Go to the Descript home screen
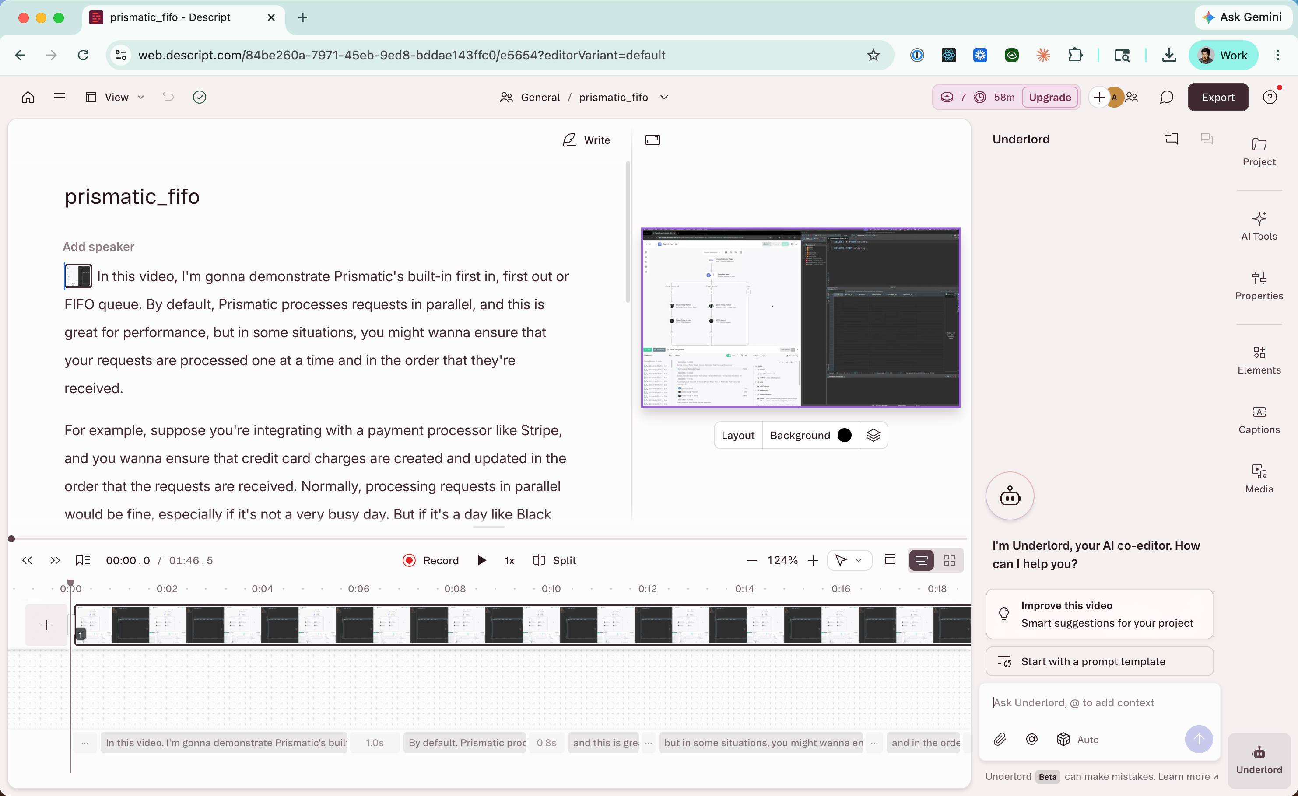This screenshot has width=1298, height=796. [28, 98]
